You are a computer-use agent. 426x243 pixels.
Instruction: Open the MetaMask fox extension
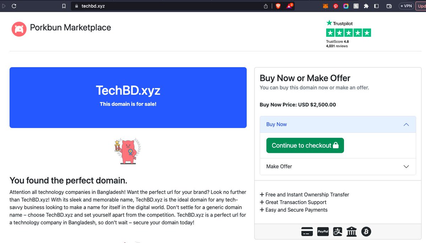coord(325,6)
